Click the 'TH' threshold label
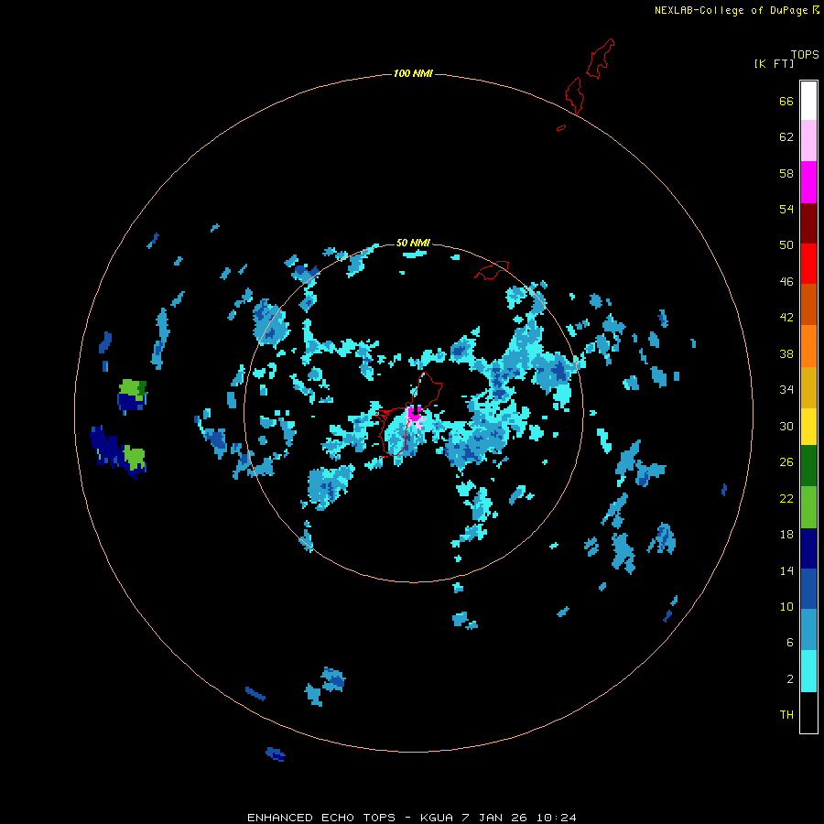 786,714
